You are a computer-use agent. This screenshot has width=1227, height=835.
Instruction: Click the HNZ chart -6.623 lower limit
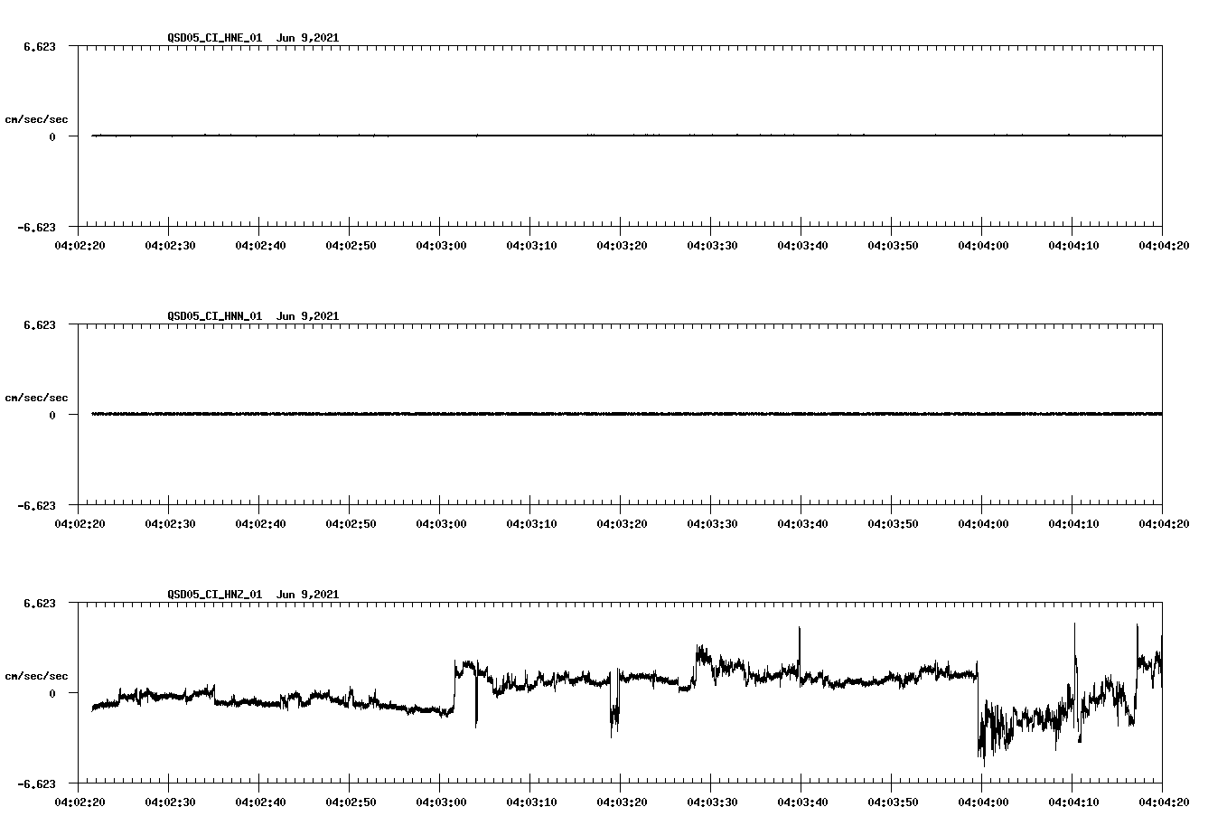point(37,783)
